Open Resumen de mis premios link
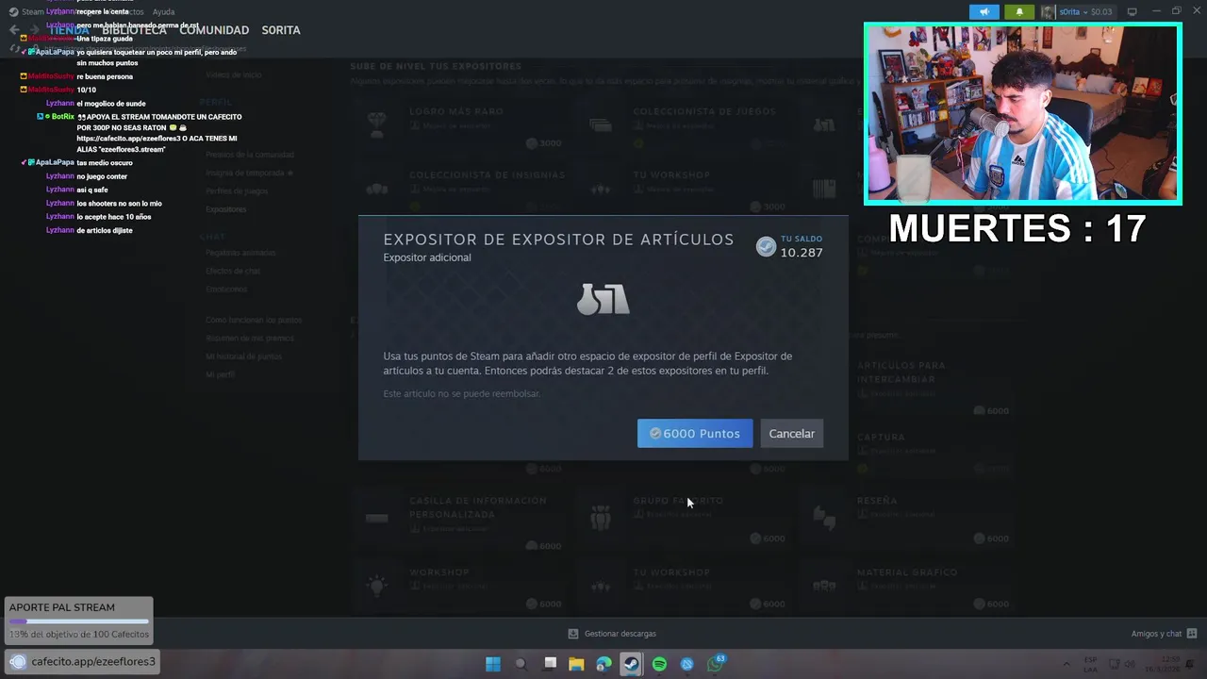Viewport: 1207px width, 679px height. click(249, 339)
